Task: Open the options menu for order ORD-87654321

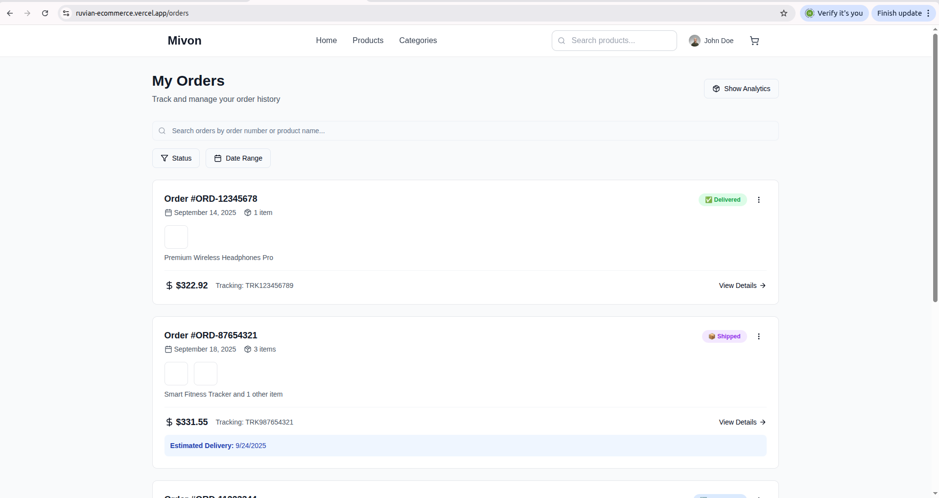Action: pos(759,336)
